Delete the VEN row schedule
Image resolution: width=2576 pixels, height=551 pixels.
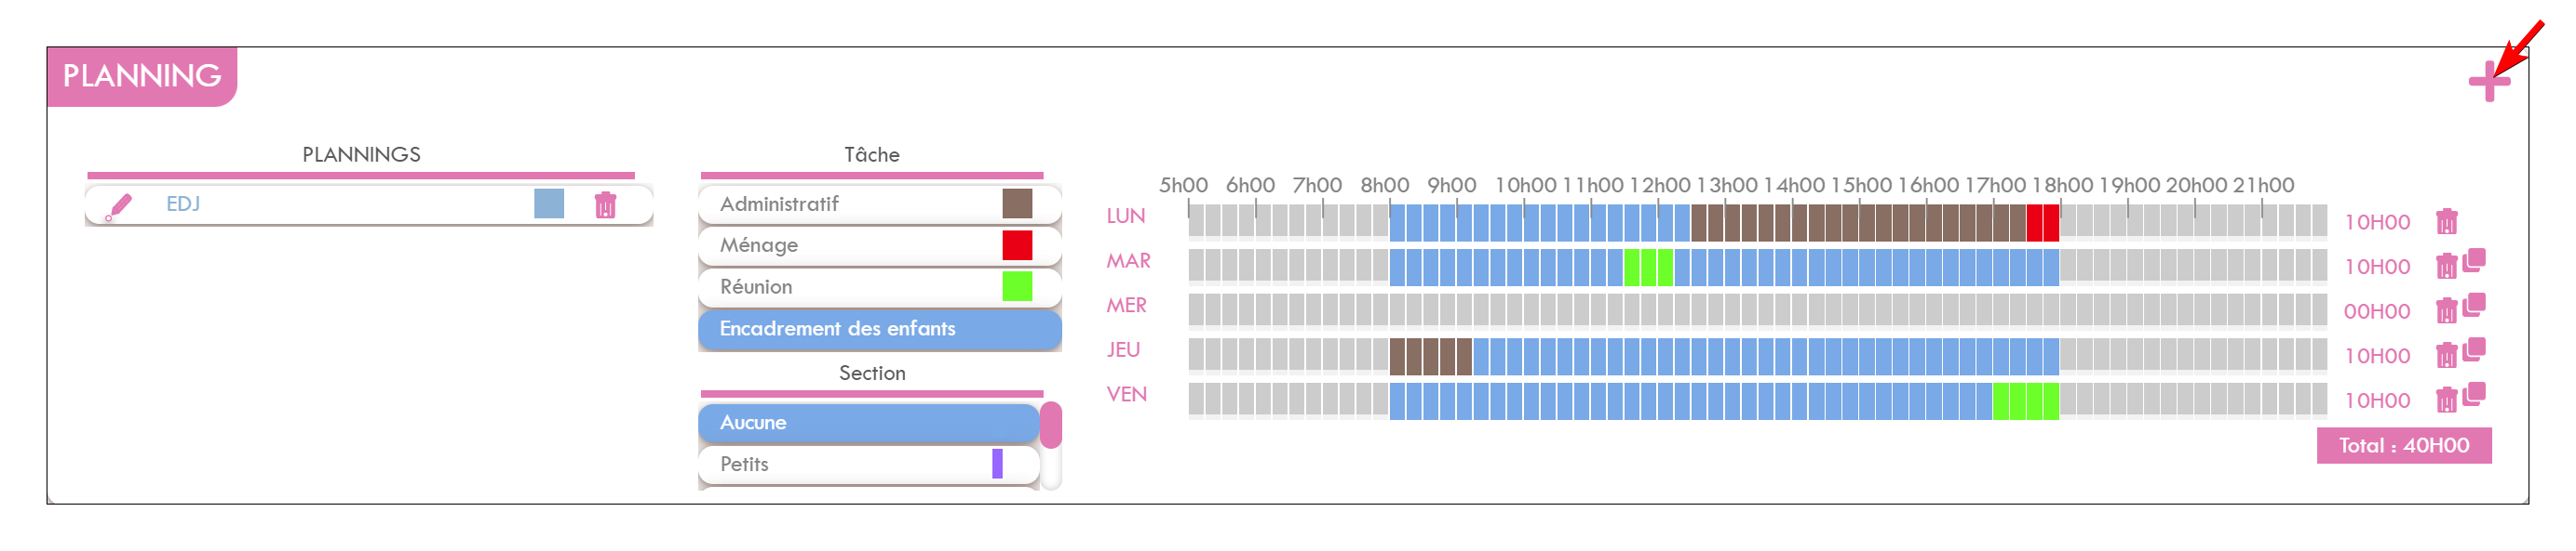[2446, 400]
